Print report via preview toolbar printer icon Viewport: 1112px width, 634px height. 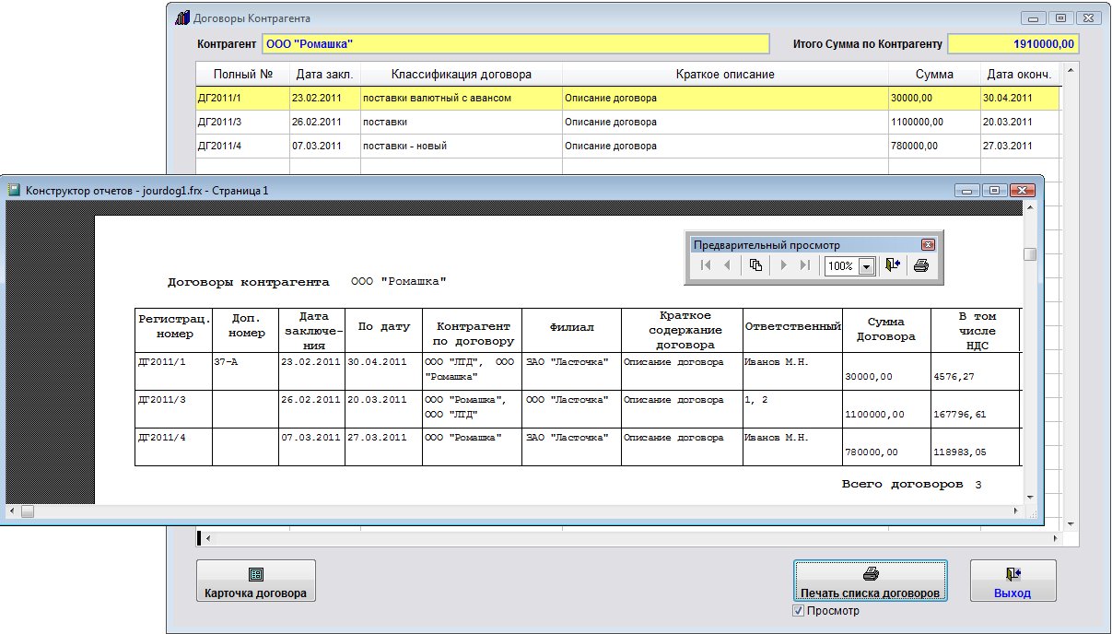point(920,265)
